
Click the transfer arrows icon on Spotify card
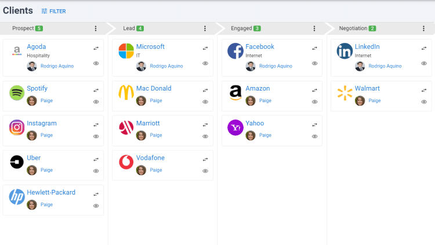pyautogui.click(x=96, y=90)
